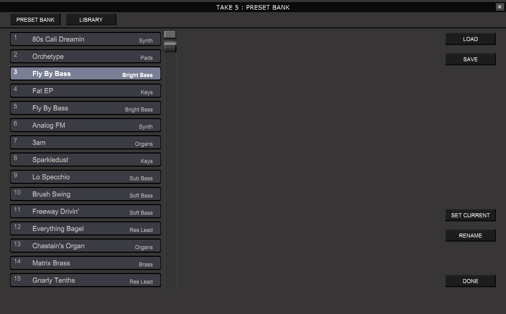Click Done to finish
506x314 pixels.
[470, 281]
